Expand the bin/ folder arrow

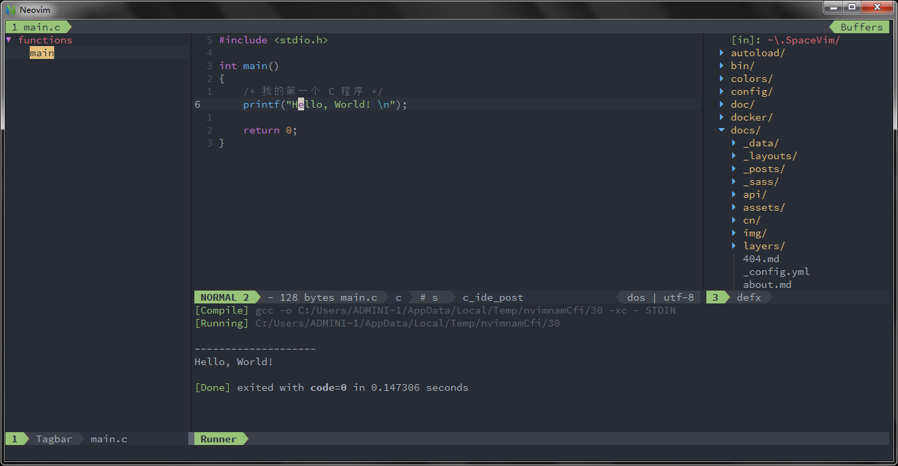click(722, 66)
